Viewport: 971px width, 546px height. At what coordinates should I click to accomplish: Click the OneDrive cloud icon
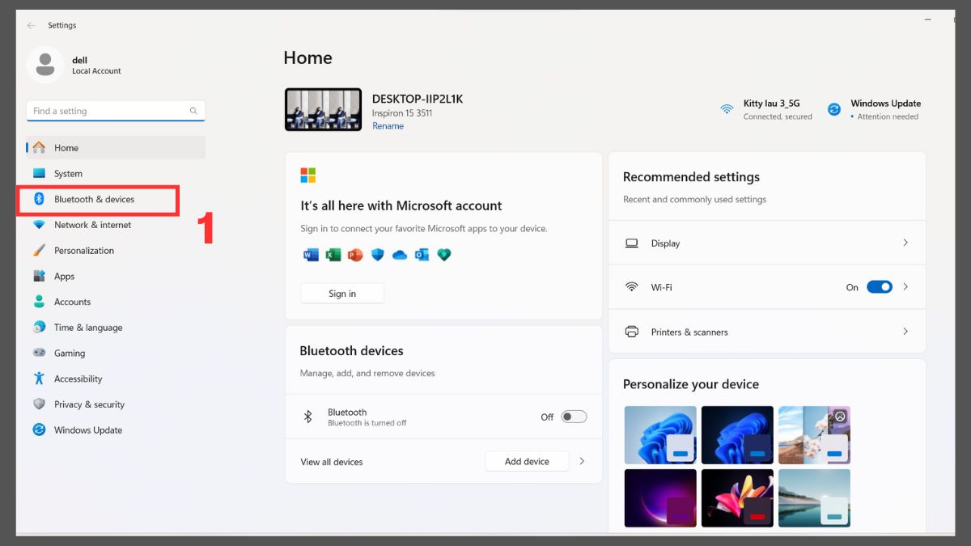click(399, 255)
